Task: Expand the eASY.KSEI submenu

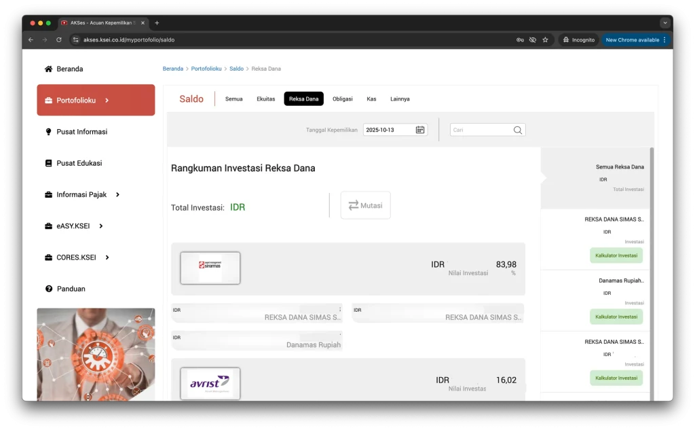Action: [x=101, y=226]
